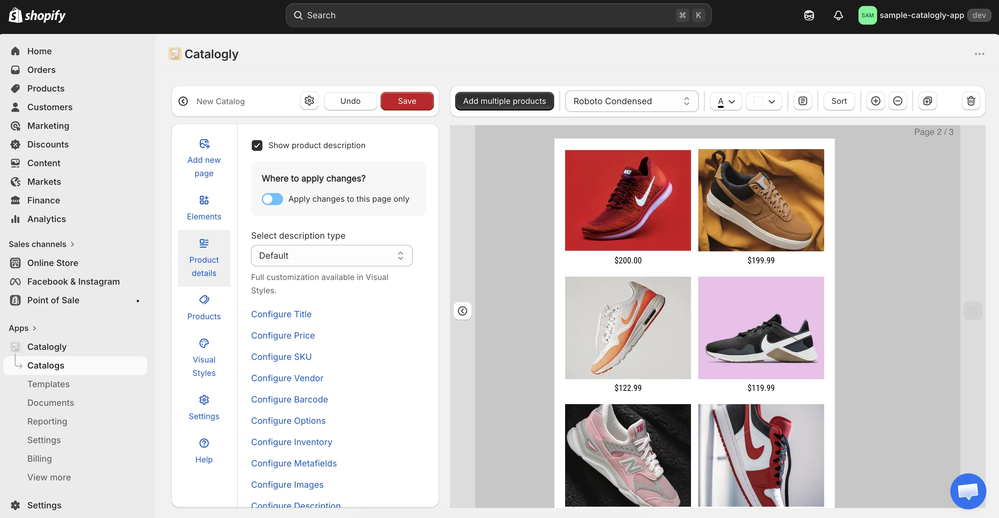
Task: Click the minus circle zoom-out icon
Action: [x=898, y=101]
